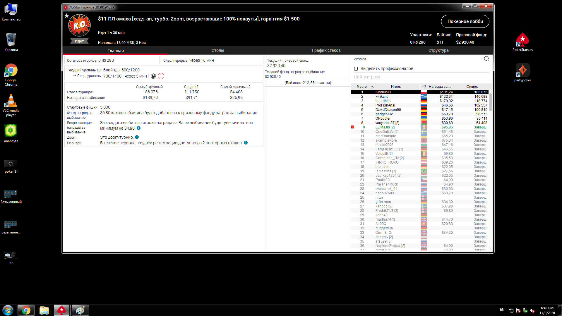Image resolution: width=562 pixels, height=316 pixels.
Task: Open info tooltip next to Zoom tournament
Action: point(137,137)
